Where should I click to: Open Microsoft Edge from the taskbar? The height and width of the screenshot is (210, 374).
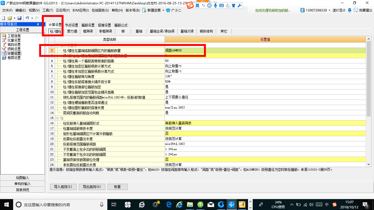[x=169, y=204]
